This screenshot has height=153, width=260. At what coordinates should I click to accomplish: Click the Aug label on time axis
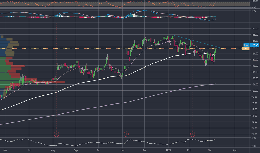click(53, 150)
